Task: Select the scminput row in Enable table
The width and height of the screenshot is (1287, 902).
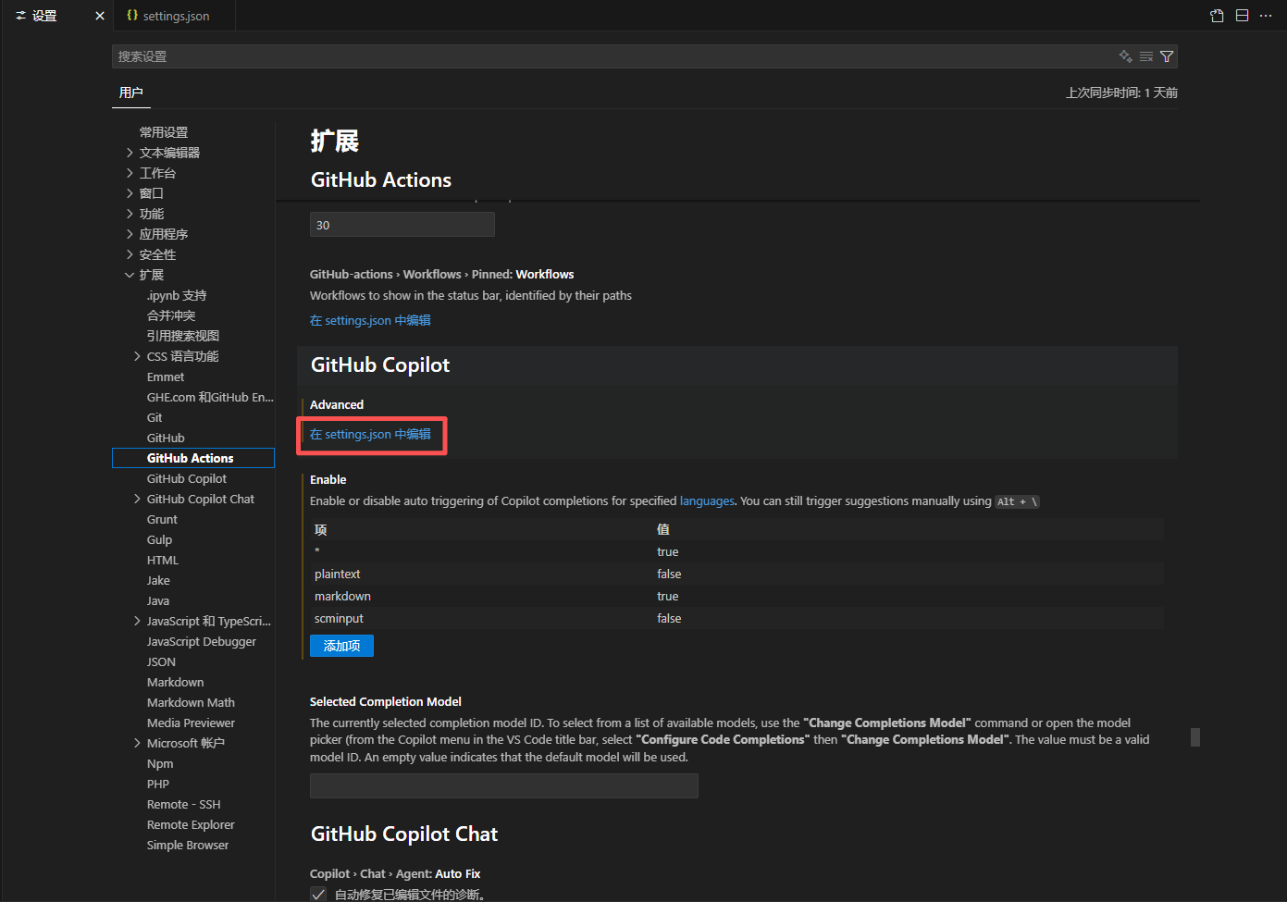Action: point(737,618)
